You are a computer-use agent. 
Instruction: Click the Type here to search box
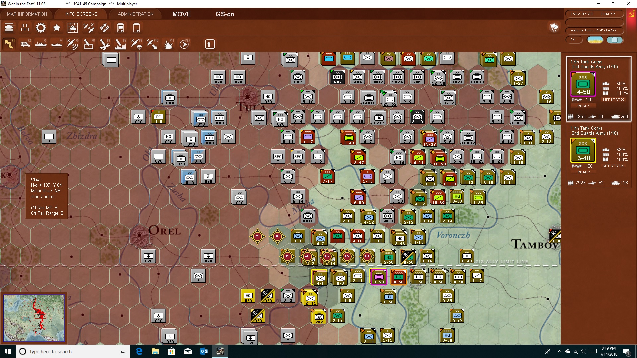coord(73,351)
